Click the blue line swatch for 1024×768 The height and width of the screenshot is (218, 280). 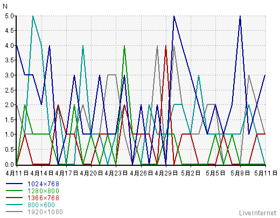point(15,184)
